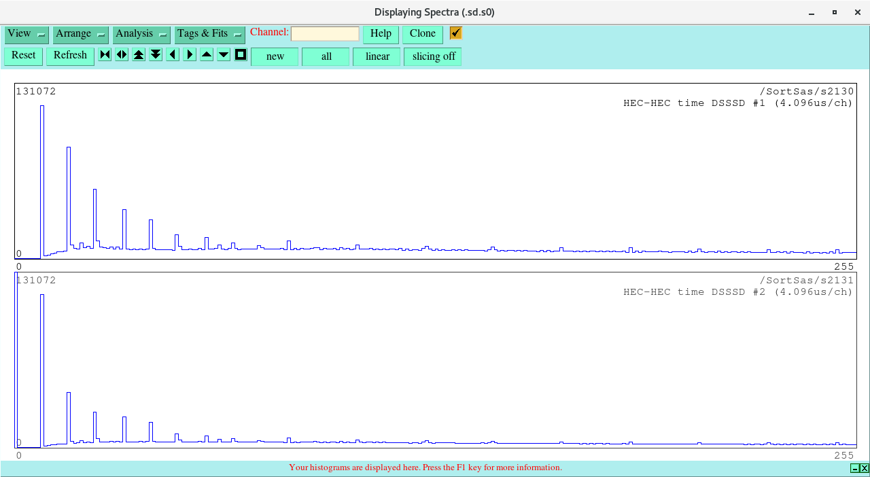The width and height of the screenshot is (870, 477).
Task: Click the 131072 max-count label of top spectrum
Action: [x=36, y=92]
